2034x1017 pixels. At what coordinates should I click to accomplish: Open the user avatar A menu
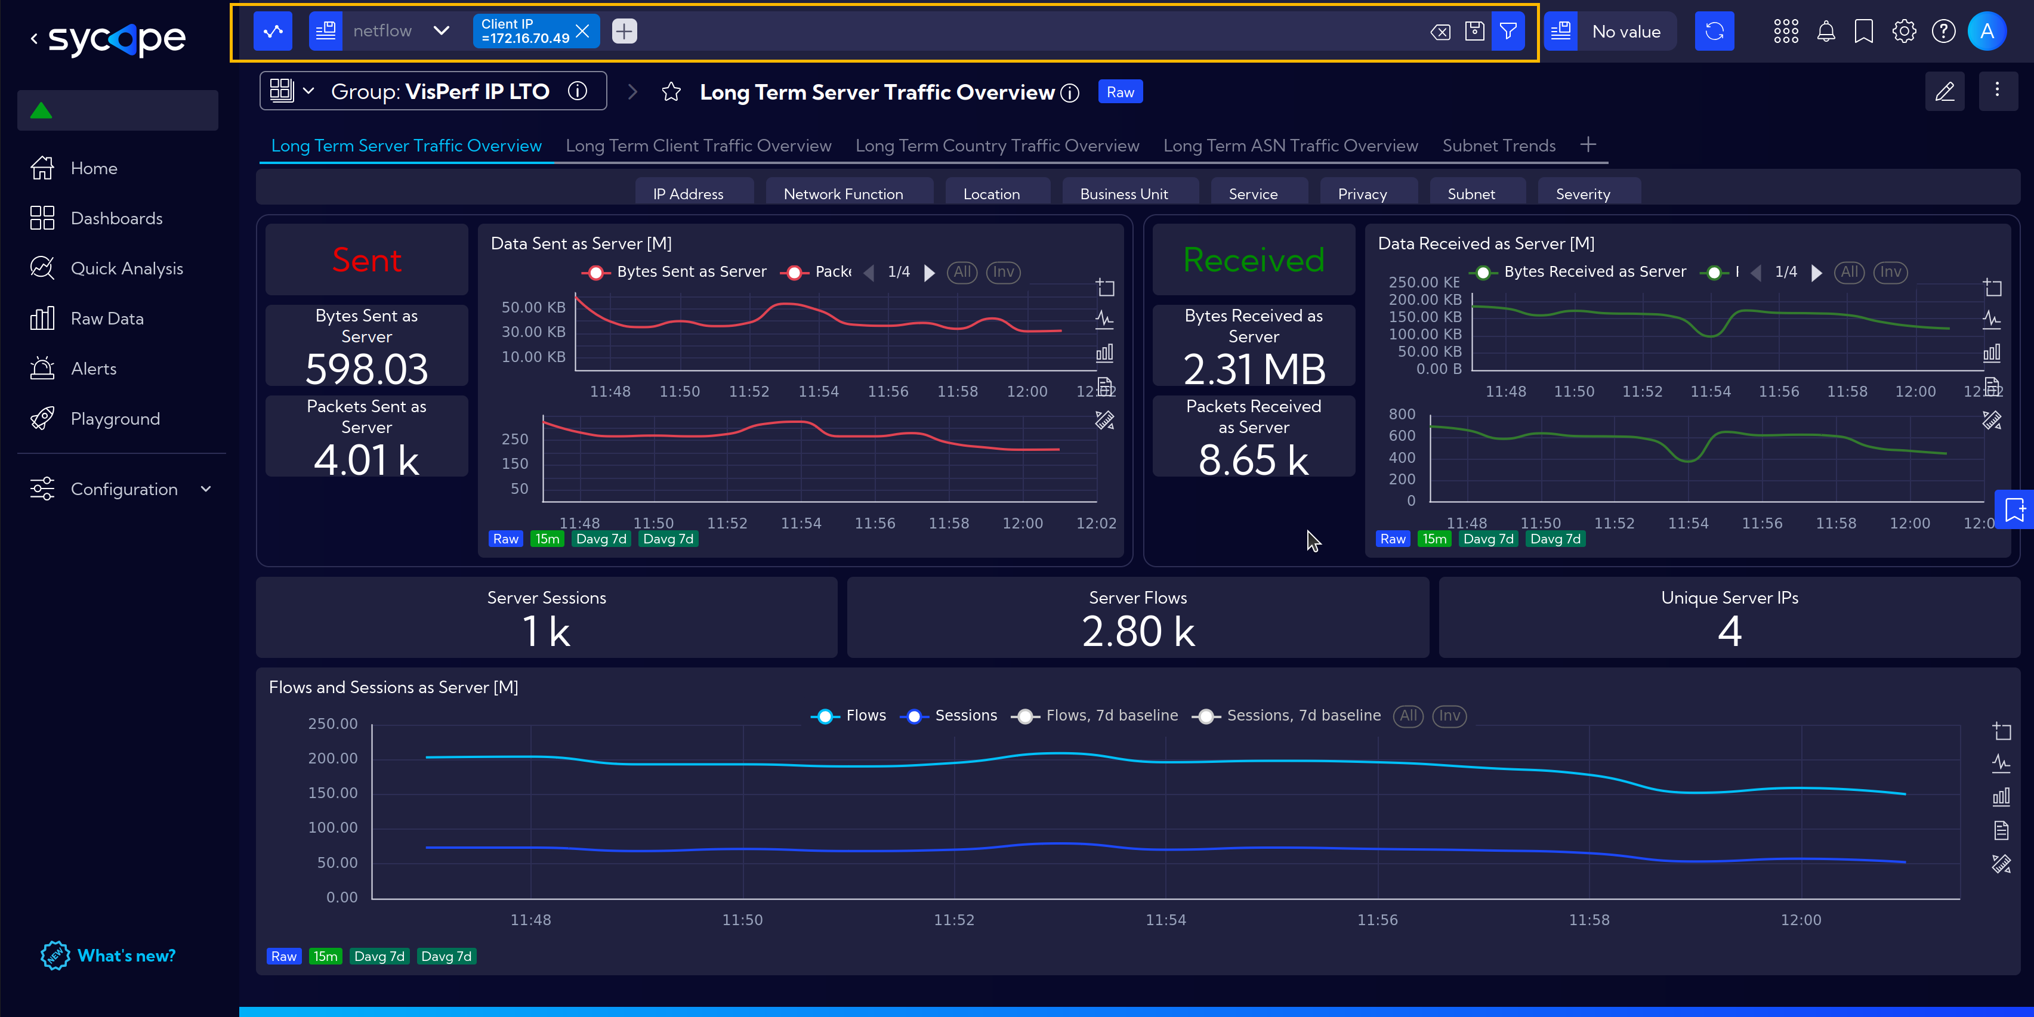point(1987,32)
